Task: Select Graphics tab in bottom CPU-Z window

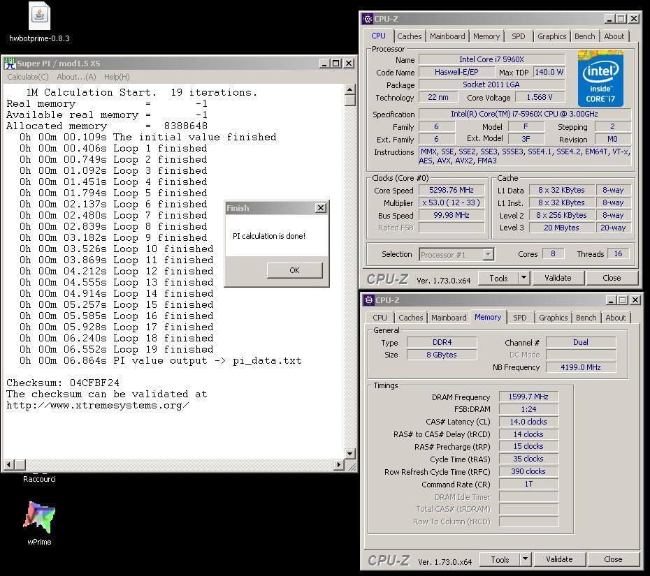Action: (553, 318)
